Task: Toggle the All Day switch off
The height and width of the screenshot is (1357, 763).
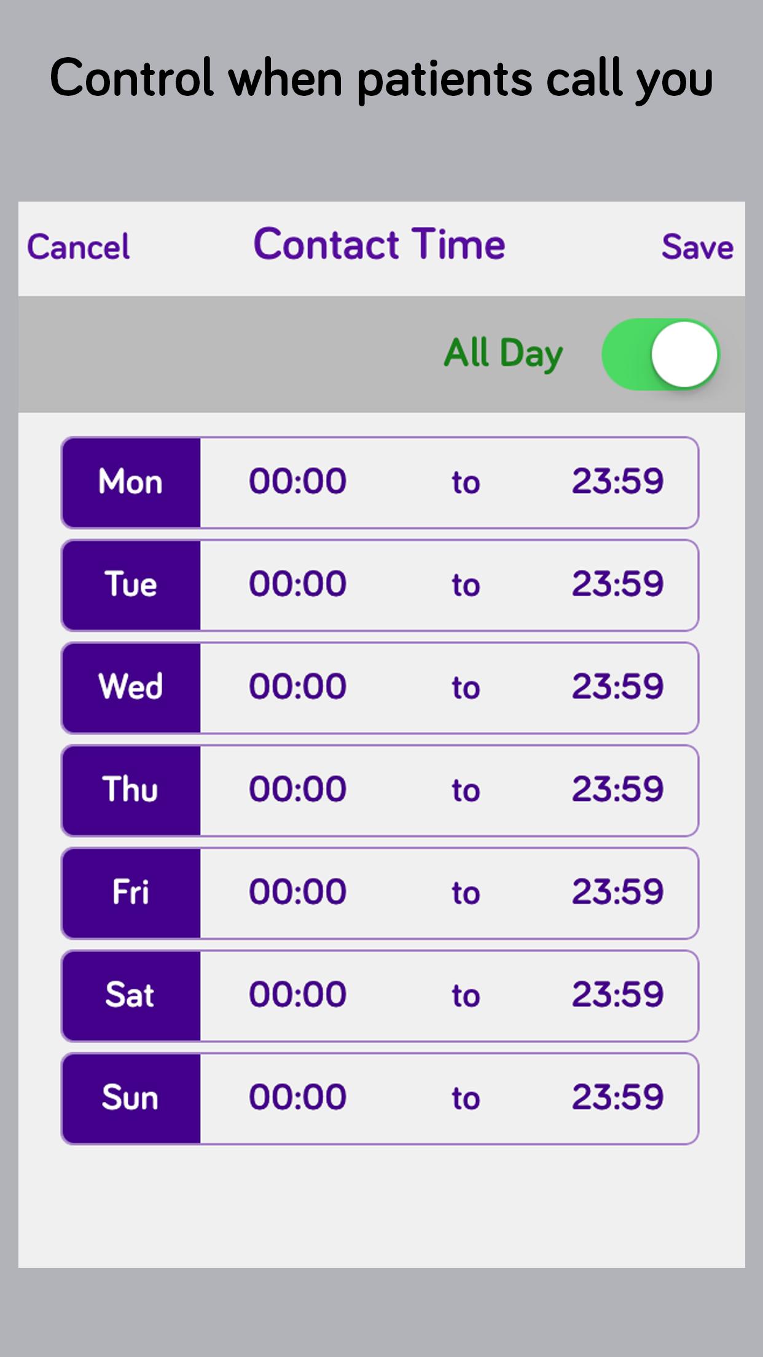Action: [660, 355]
